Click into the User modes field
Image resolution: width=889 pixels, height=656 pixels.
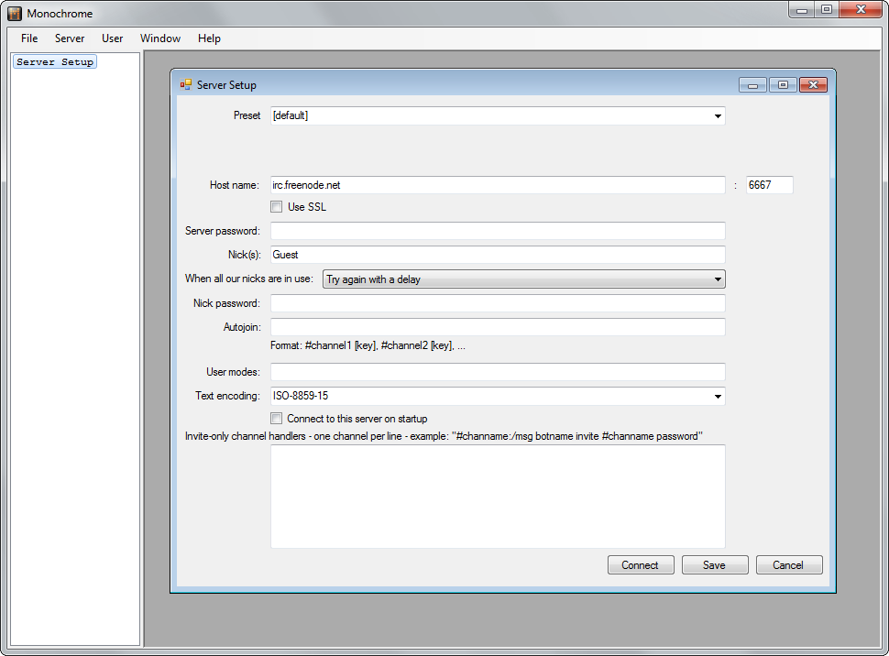tap(498, 372)
